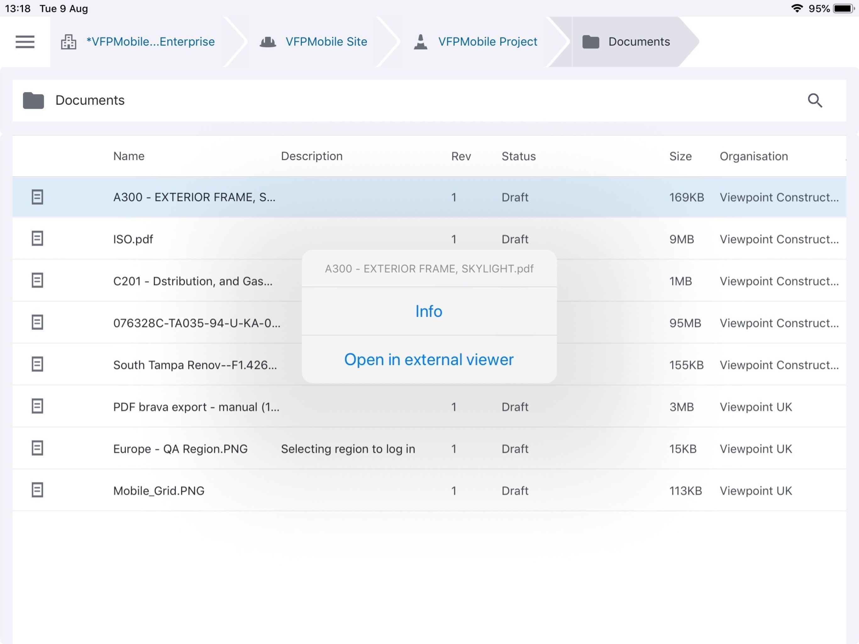Go back to VFPMobile Site breadcrumb
Viewport: 859px width, 644px height.
point(326,42)
